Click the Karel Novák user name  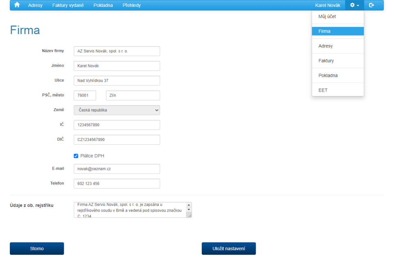328,5
